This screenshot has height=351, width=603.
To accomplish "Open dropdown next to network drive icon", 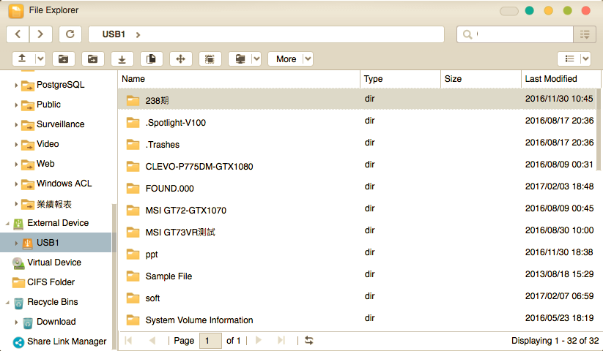I will [256, 58].
